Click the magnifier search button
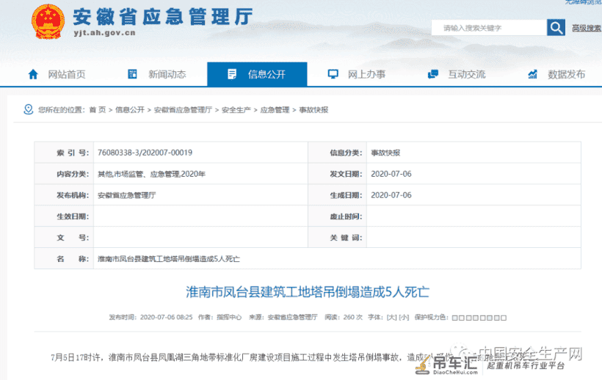The height and width of the screenshot is (380, 602). coord(556,28)
